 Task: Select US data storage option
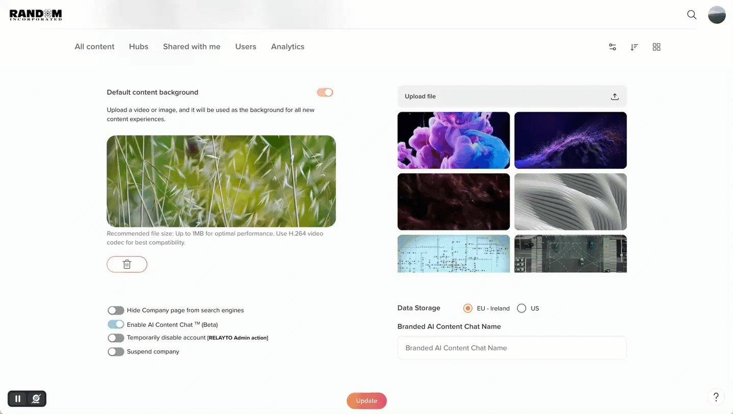coord(521,308)
